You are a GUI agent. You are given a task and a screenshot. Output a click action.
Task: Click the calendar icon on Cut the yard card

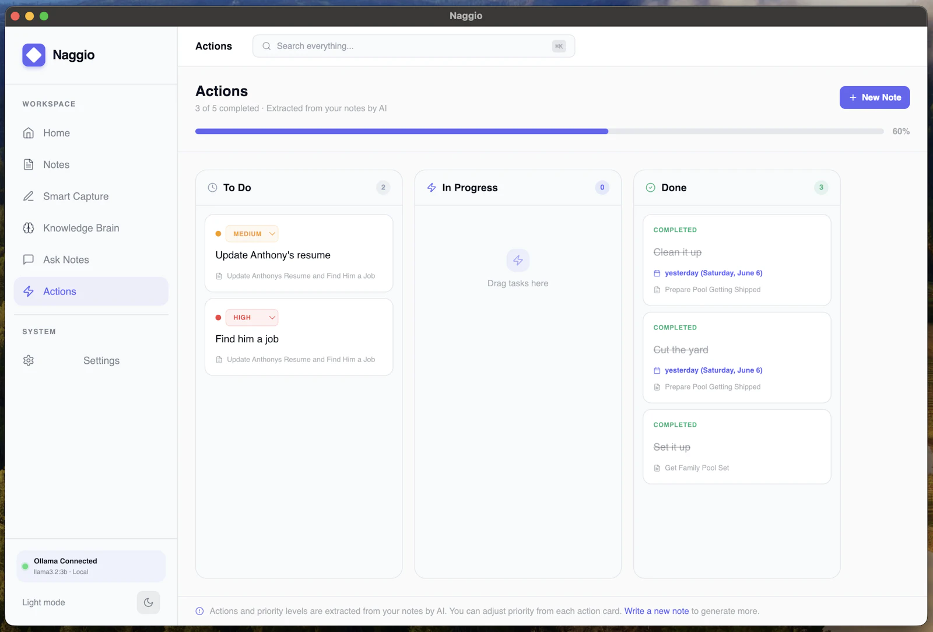[657, 370]
